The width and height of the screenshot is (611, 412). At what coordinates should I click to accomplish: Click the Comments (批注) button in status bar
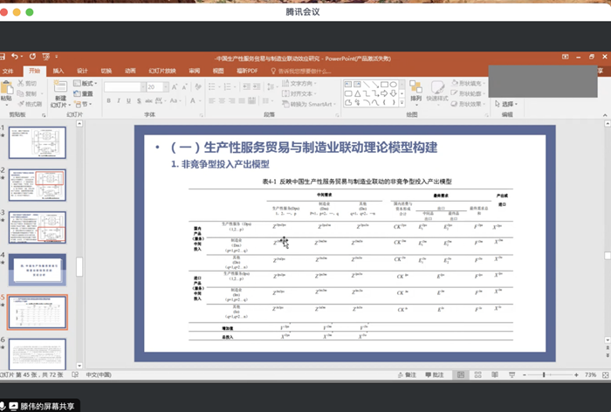click(434, 374)
